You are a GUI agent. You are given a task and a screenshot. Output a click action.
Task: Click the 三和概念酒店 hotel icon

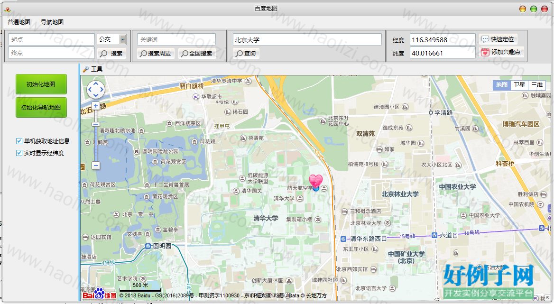344,211
